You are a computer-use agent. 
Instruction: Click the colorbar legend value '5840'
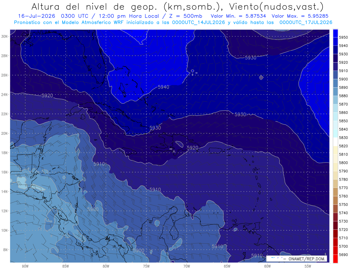coord(343,129)
